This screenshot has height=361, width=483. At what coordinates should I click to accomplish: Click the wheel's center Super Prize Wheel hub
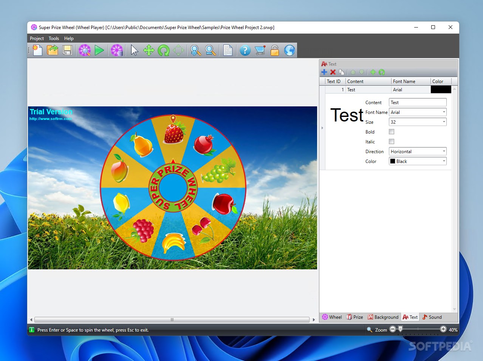(173, 187)
